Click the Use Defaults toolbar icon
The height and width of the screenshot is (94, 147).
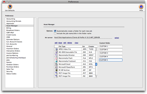pos(10,7)
